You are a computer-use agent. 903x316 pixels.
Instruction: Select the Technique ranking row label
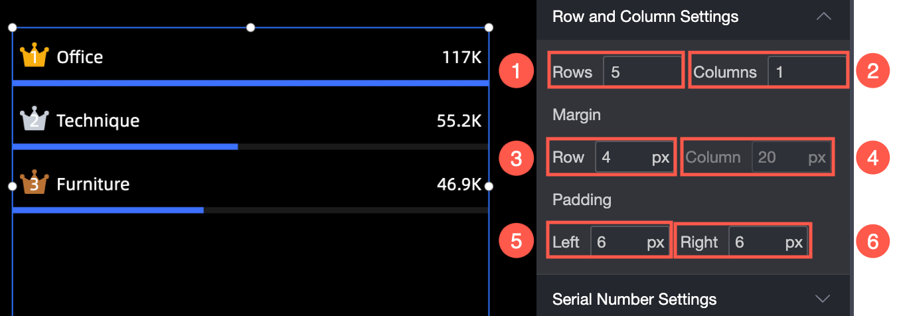click(x=98, y=120)
